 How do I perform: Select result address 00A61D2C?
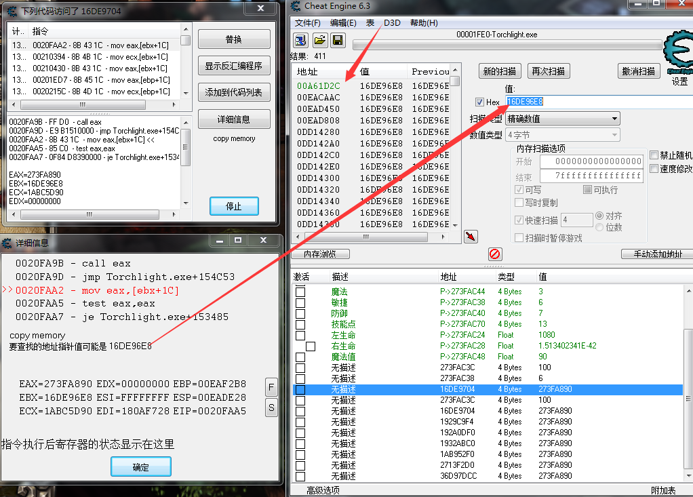pos(319,85)
